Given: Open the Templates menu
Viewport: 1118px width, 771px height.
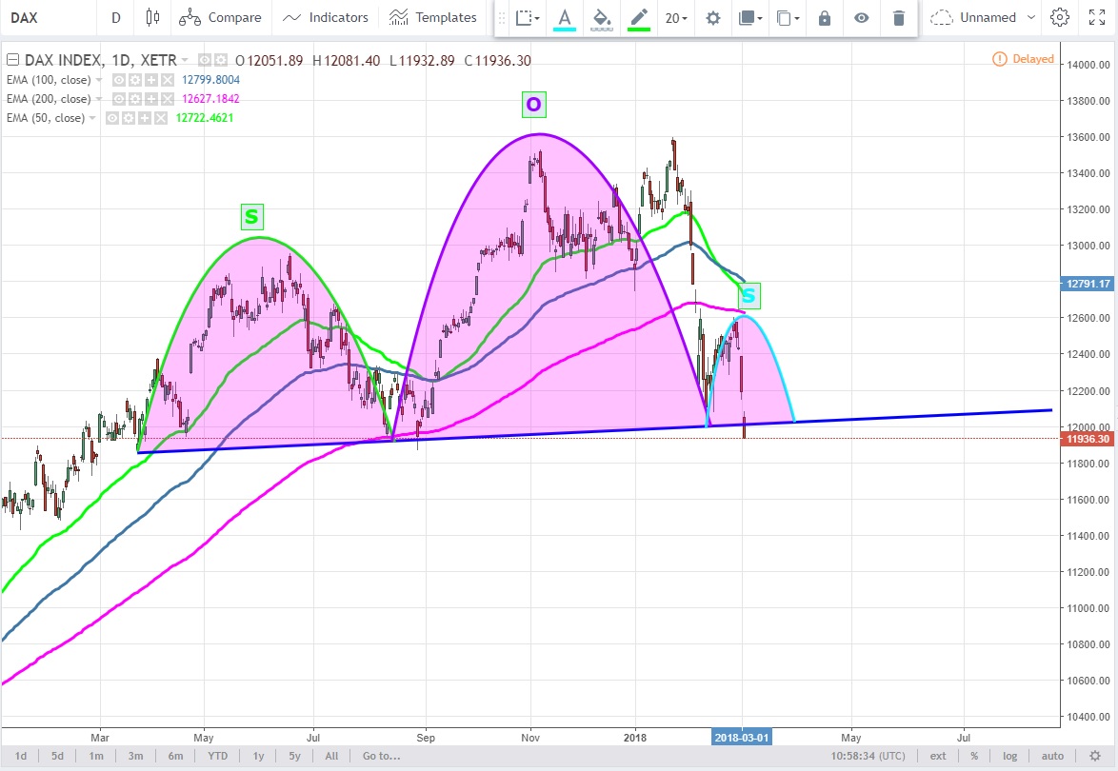Looking at the screenshot, I should pyautogui.click(x=433, y=17).
